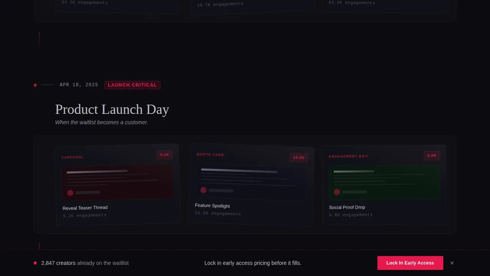Screen dimensions: 490x276
Task: Dismiss the waitlist banner
Action: [452, 263]
